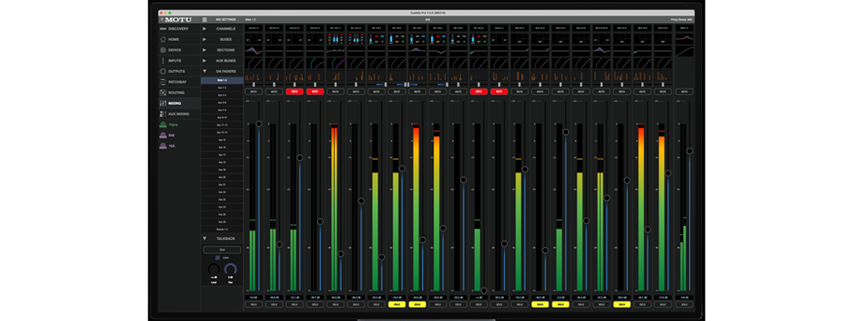This screenshot has width=854, height=321.
Task: Click the talkback Dim knob
Action: pos(231,269)
